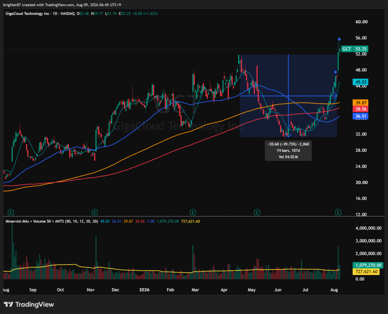
Task: Click the Mar label on time axis
Action: pos(195,290)
